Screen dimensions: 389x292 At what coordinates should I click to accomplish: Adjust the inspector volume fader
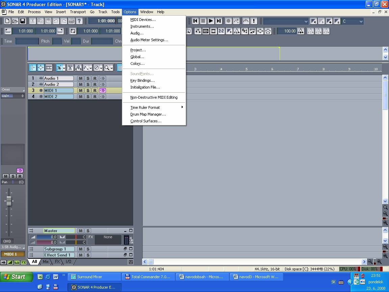coord(9,201)
